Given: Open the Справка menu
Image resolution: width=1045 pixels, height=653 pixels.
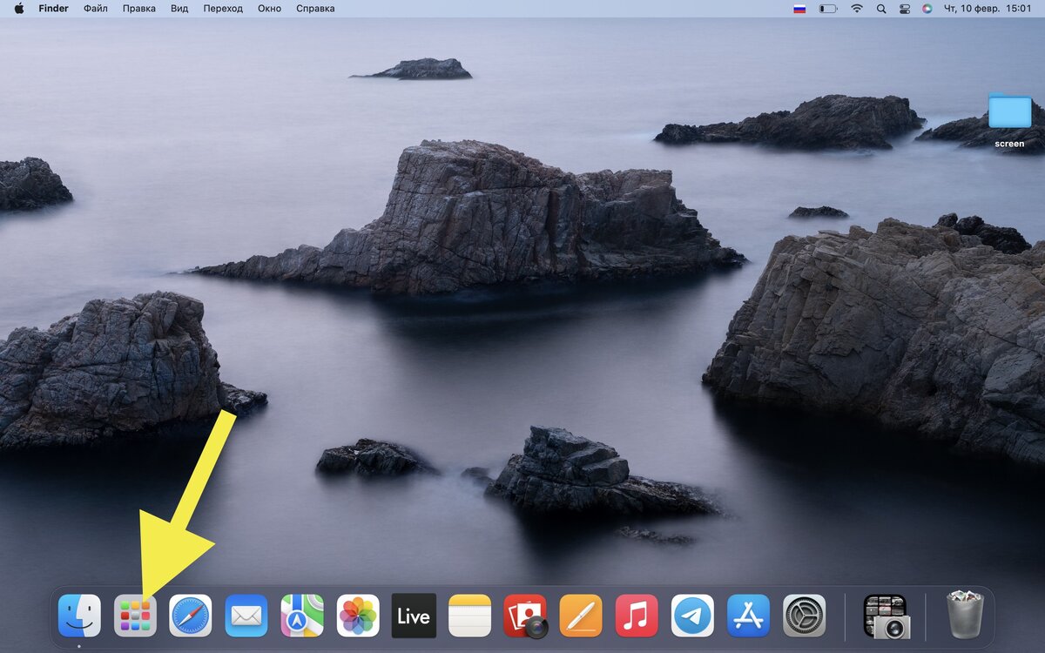Looking at the screenshot, I should [x=315, y=9].
